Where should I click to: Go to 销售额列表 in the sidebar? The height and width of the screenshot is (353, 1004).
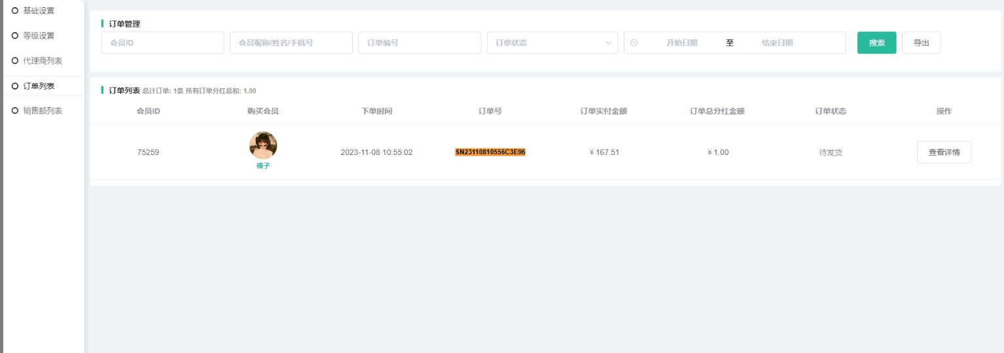coord(43,110)
